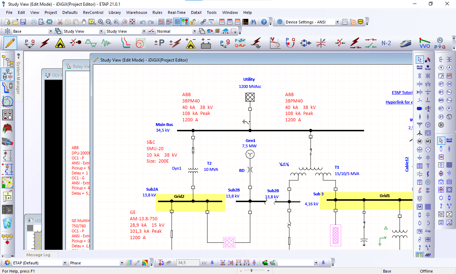Image resolution: width=456 pixels, height=274 pixels.
Task: Activate Edit mode pencil icon
Action: point(10,43)
